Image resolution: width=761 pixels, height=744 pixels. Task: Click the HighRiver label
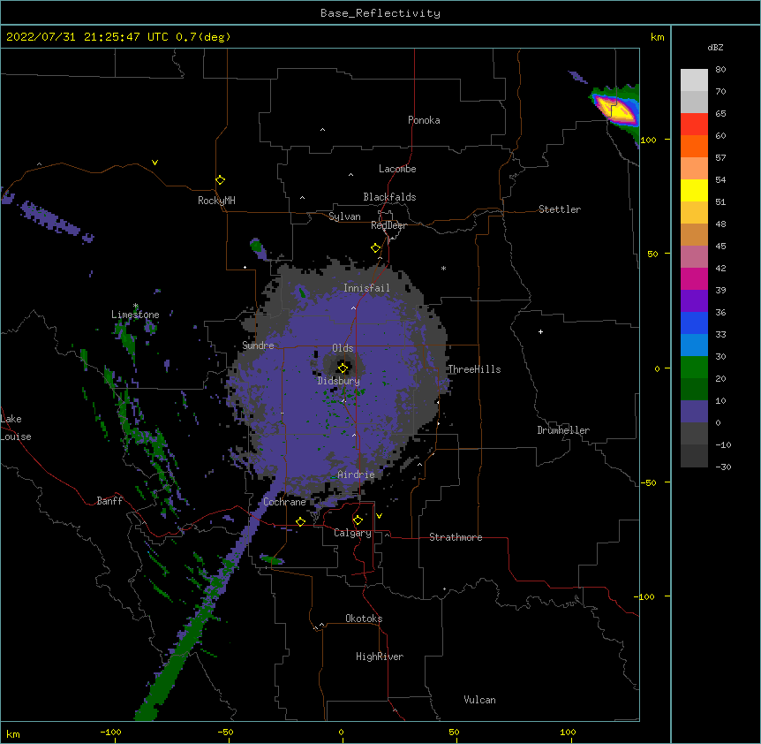coord(380,657)
